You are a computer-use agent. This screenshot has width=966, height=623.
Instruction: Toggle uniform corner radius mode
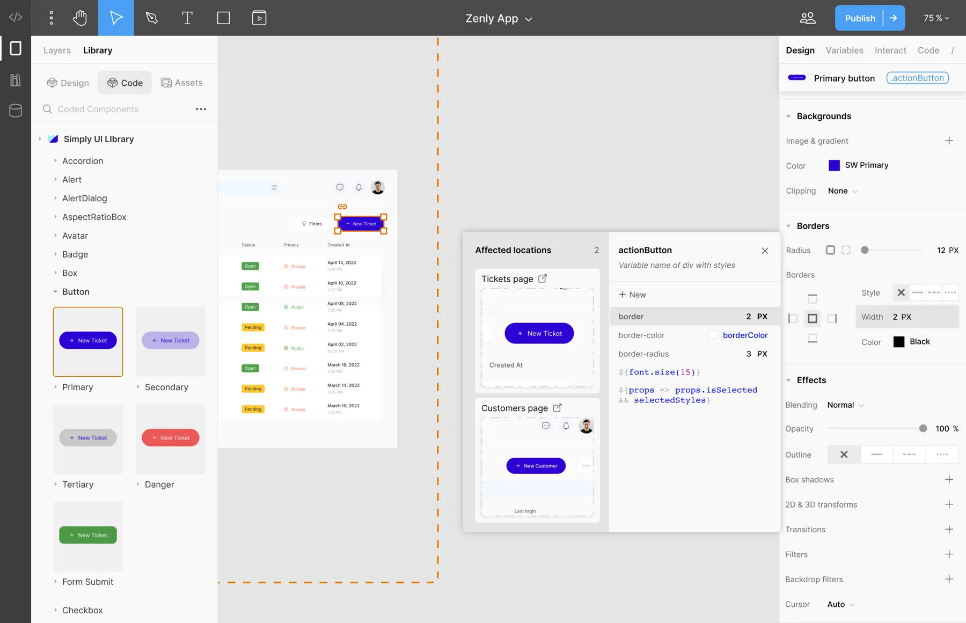(x=830, y=250)
